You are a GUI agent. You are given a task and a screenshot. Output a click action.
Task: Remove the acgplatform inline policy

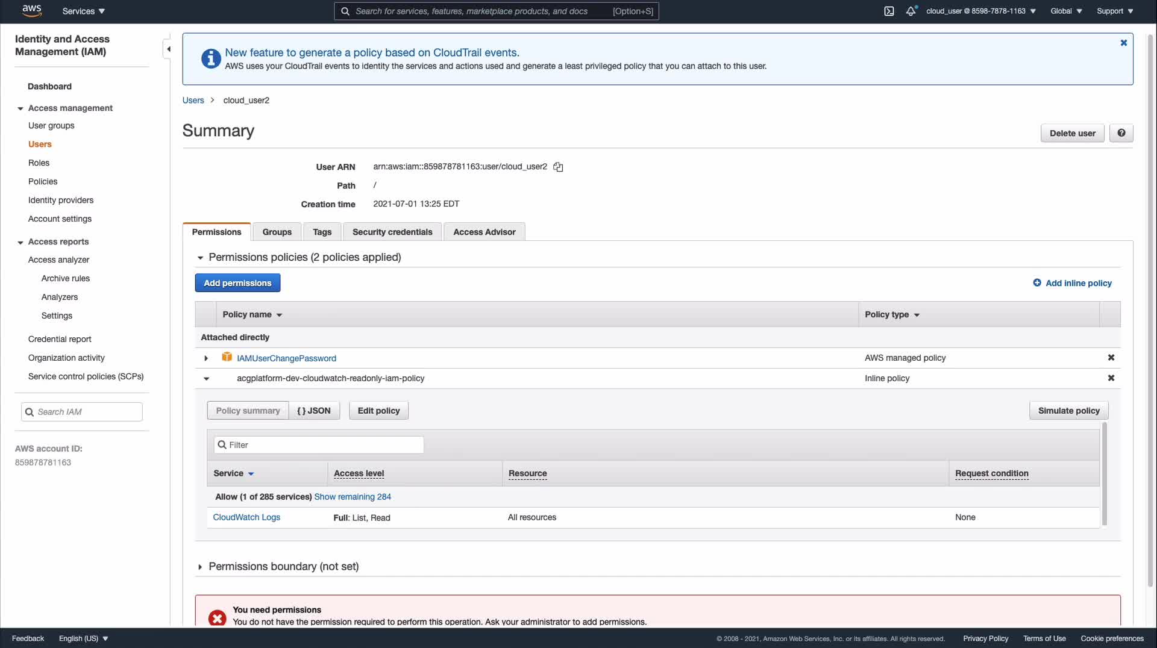coord(1111,378)
